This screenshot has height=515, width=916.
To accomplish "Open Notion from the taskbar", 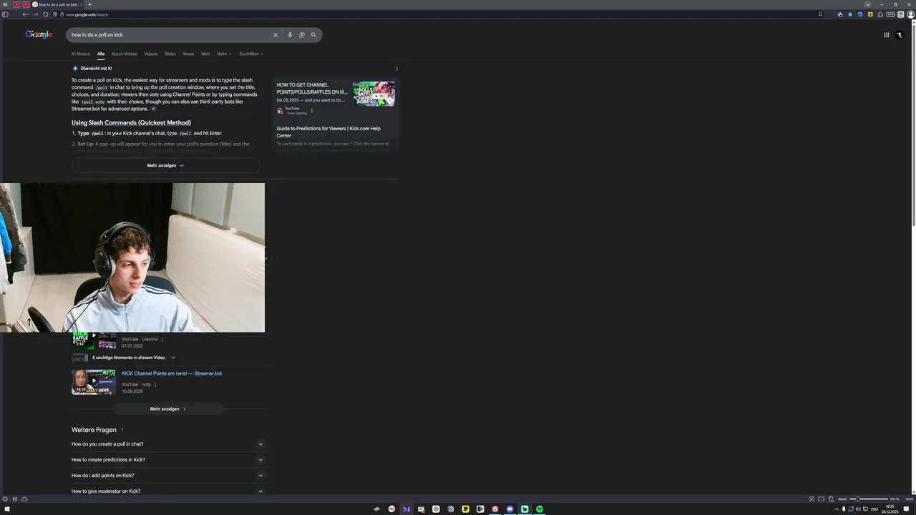I will tap(451, 509).
